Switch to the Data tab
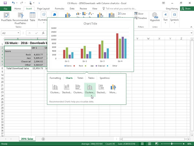The height and width of the screenshot is (146, 194). point(72,8)
